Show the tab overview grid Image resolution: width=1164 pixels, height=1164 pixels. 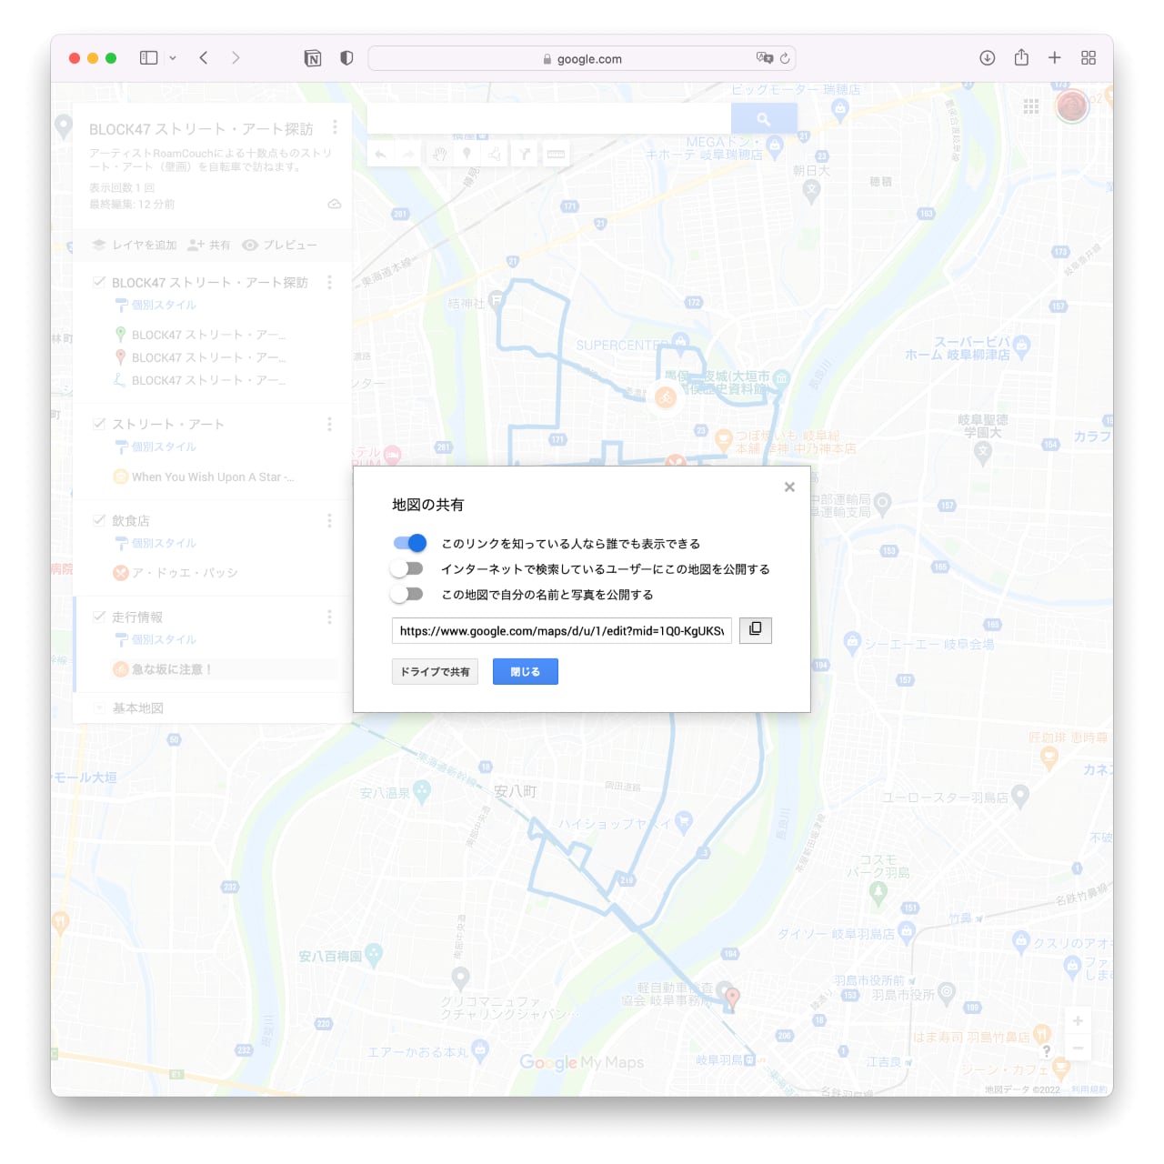pyautogui.click(x=1088, y=58)
